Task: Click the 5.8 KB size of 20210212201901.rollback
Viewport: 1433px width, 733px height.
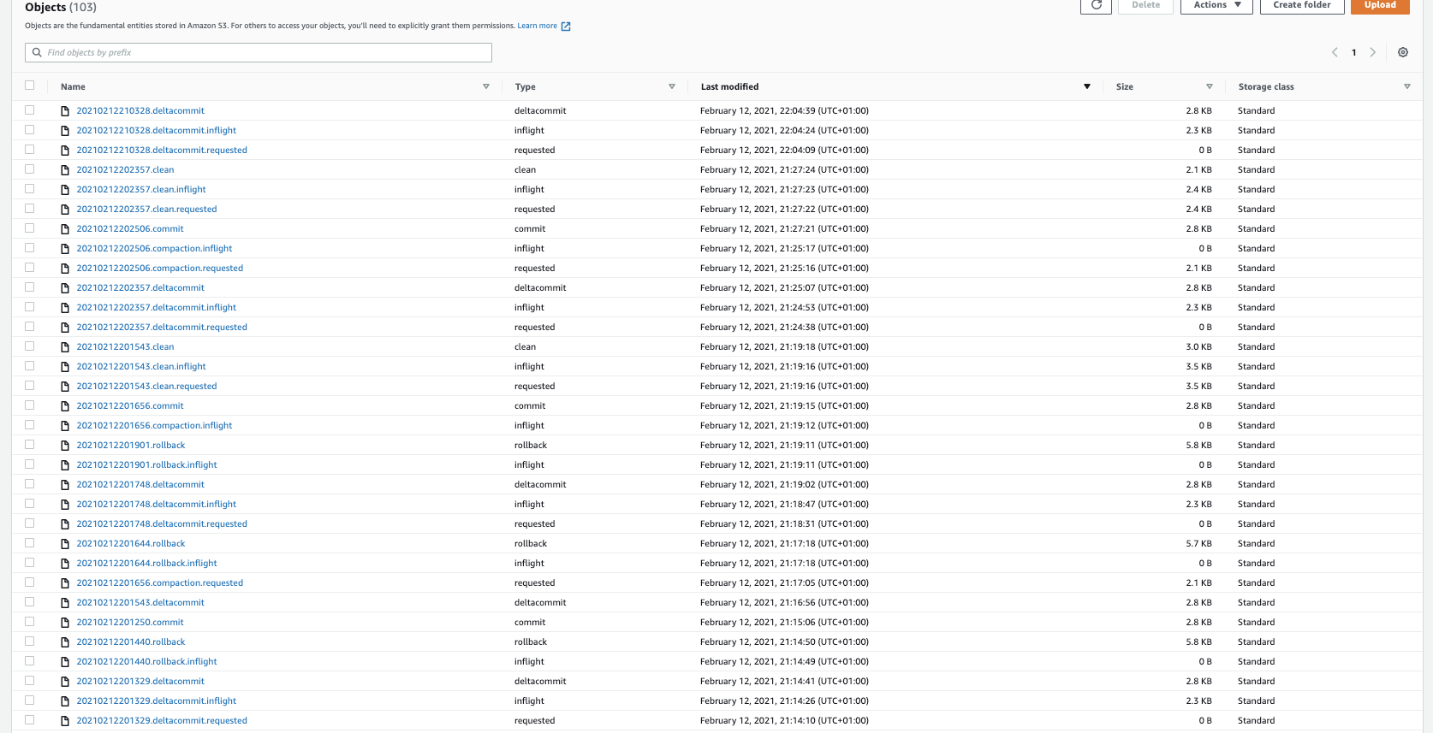Action: point(1198,446)
